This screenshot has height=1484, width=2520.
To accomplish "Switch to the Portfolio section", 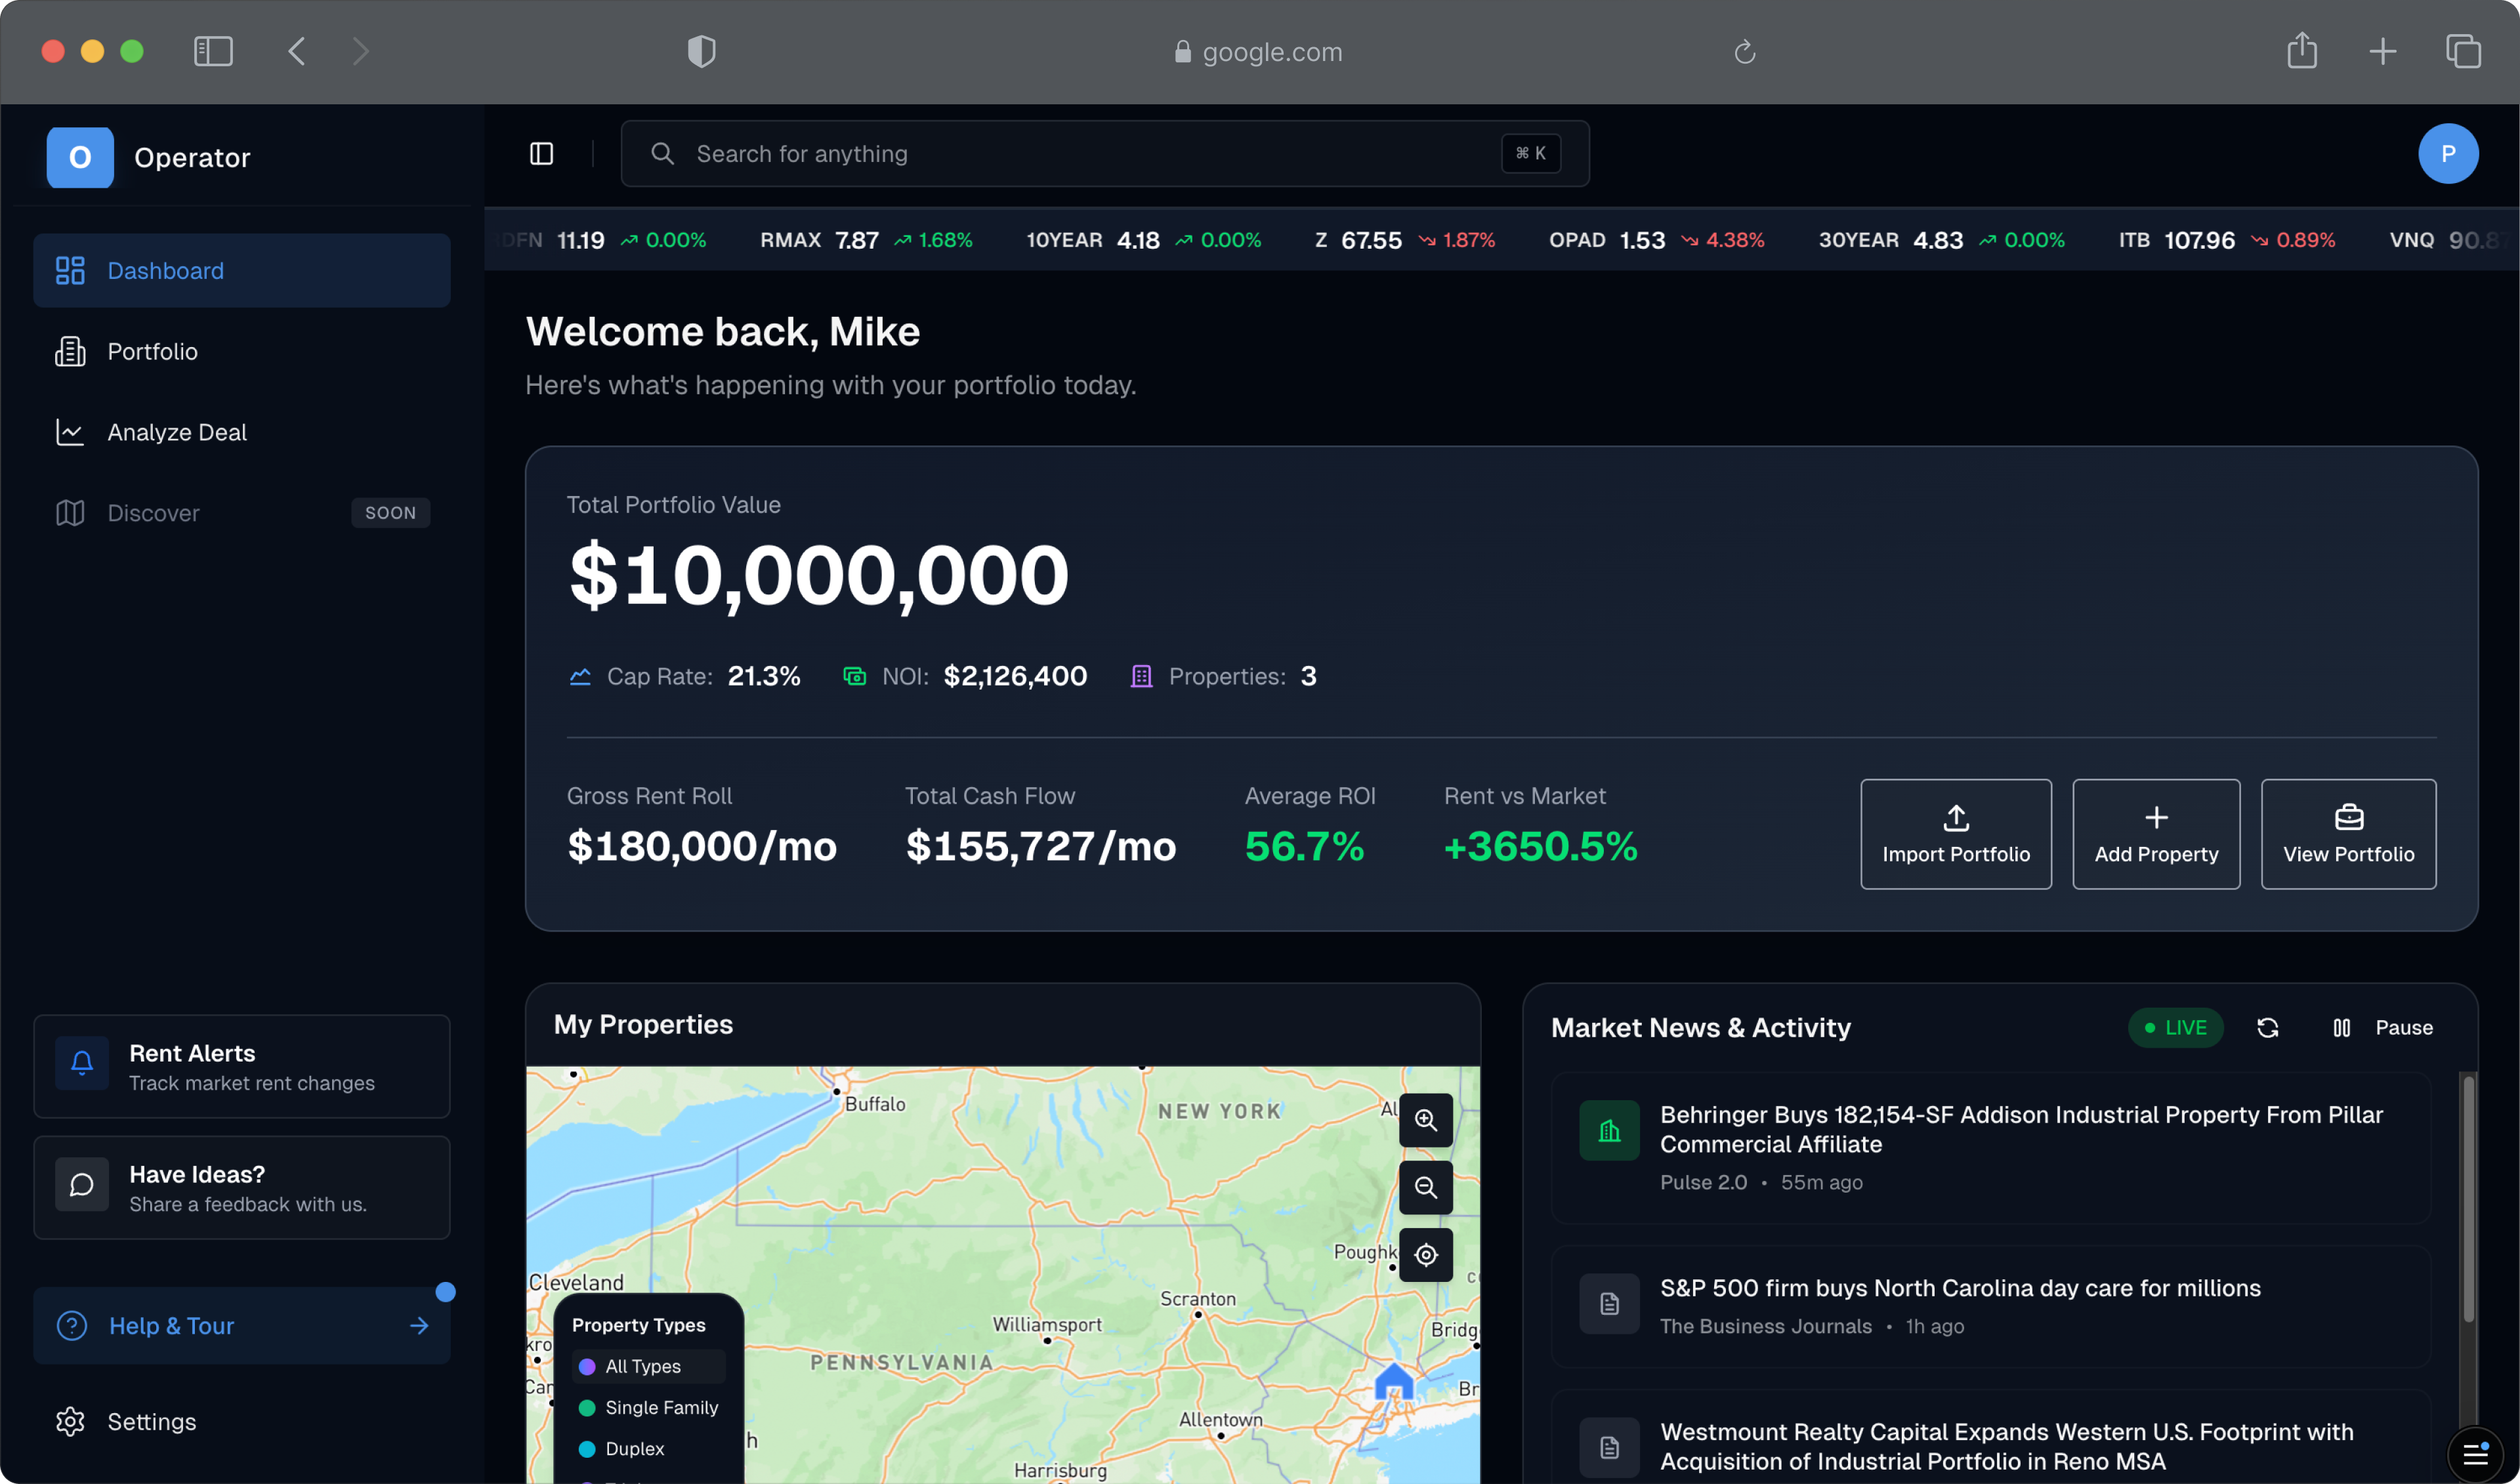I will [152, 351].
